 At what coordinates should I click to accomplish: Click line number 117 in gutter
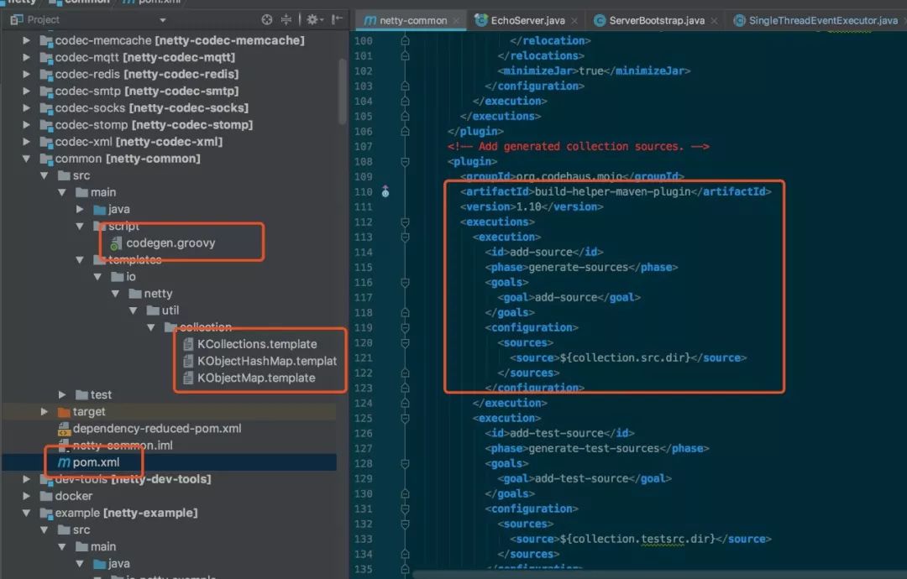click(x=364, y=298)
